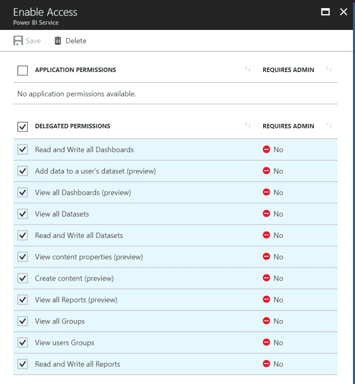
Task: Sort Delegated Permissions column arrows
Action: [248, 126]
